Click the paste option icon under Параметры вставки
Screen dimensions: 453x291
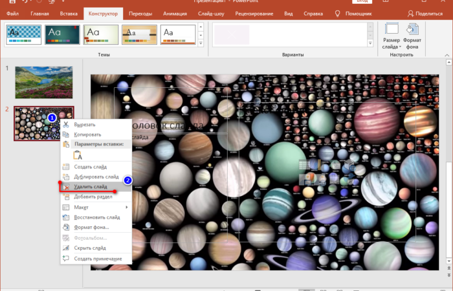77,155
